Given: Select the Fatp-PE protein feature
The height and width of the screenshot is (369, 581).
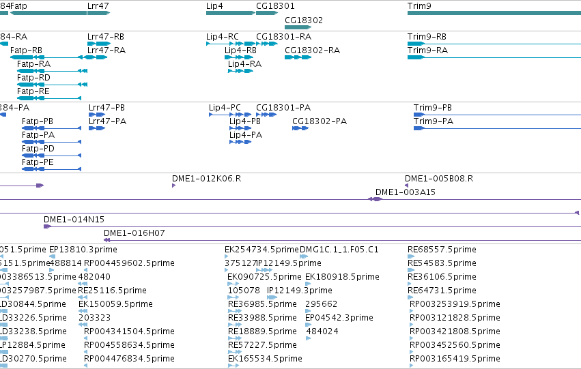Looking at the screenshot, I should (x=51, y=169).
